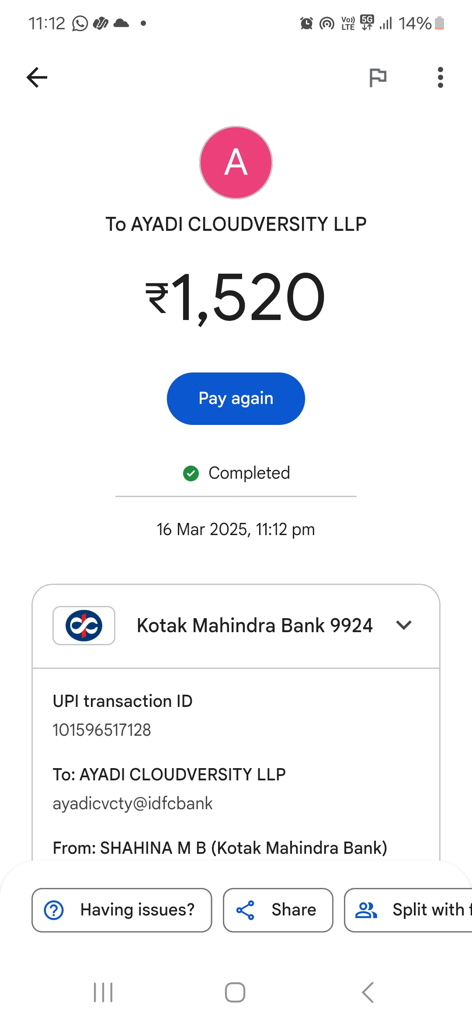472x1023 pixels.
Task: Tap the share icon
Action: [x=245, y=910]
